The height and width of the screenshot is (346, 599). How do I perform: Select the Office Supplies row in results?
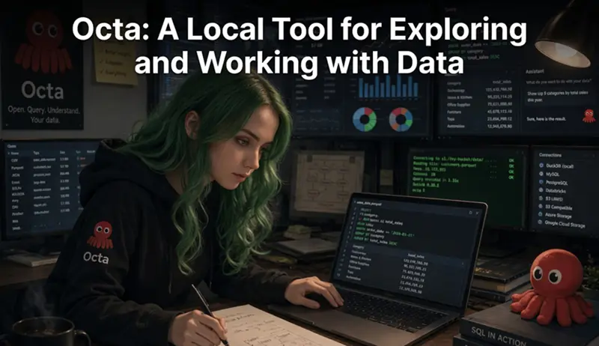pos(479,104)
